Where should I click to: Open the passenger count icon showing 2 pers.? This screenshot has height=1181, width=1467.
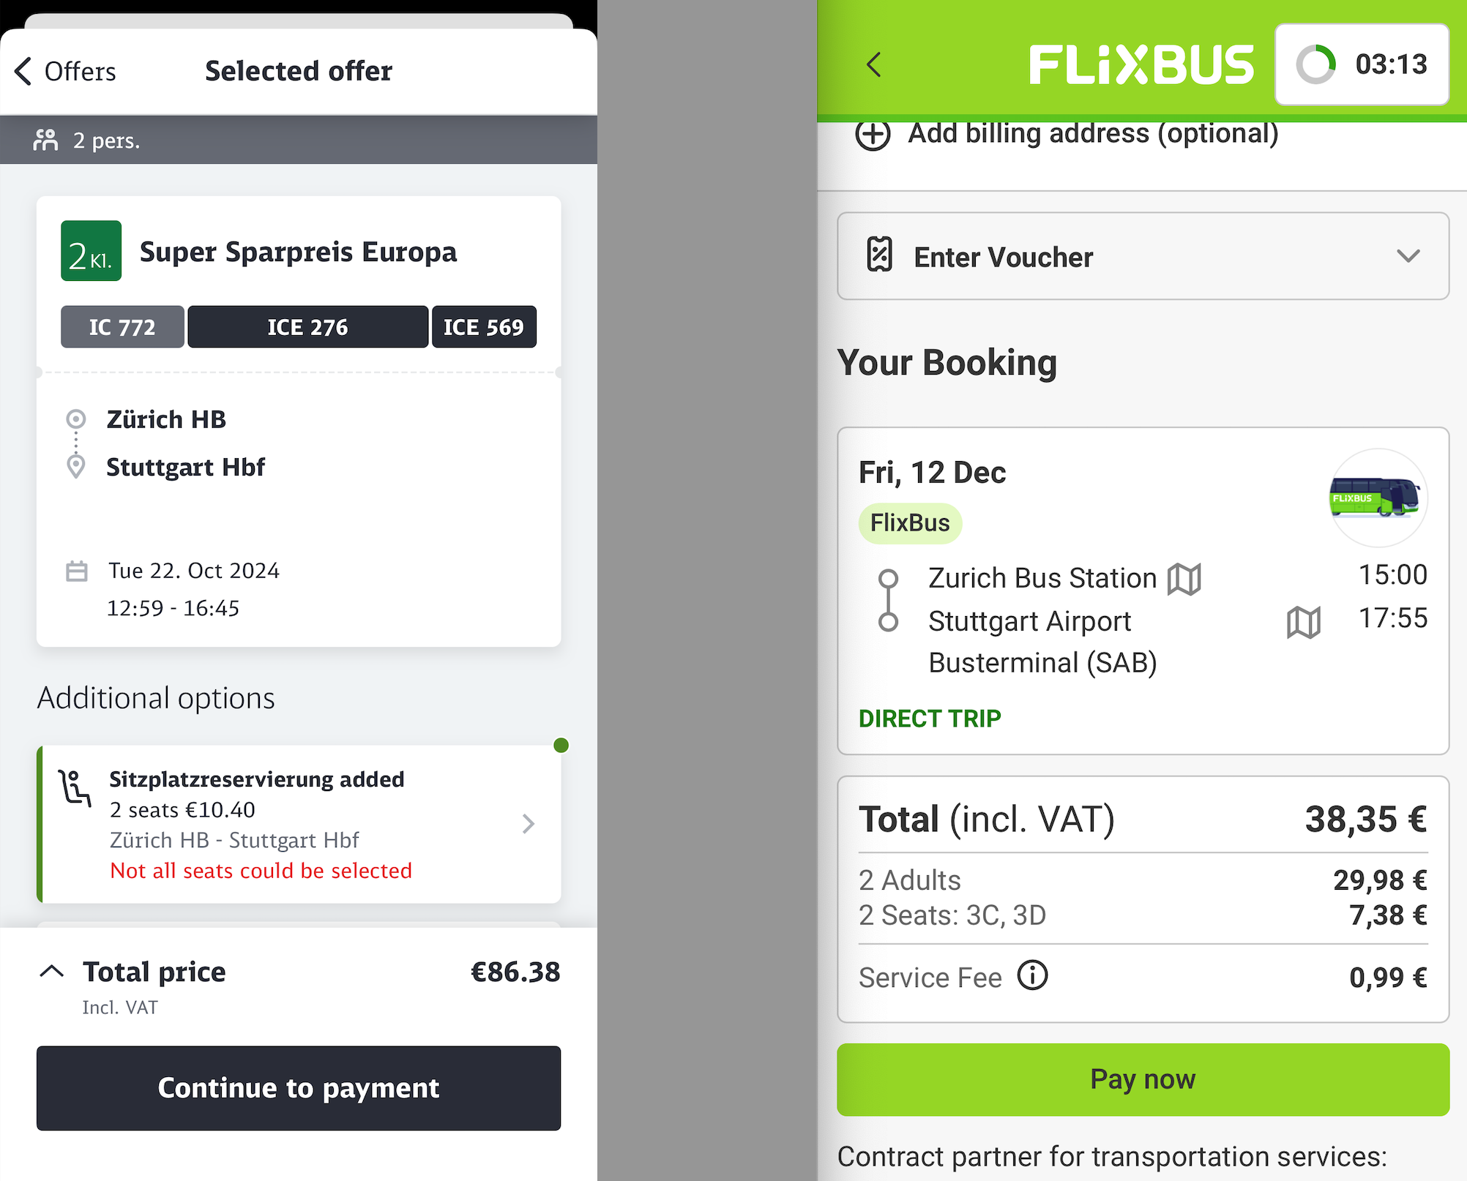point(46,139)
